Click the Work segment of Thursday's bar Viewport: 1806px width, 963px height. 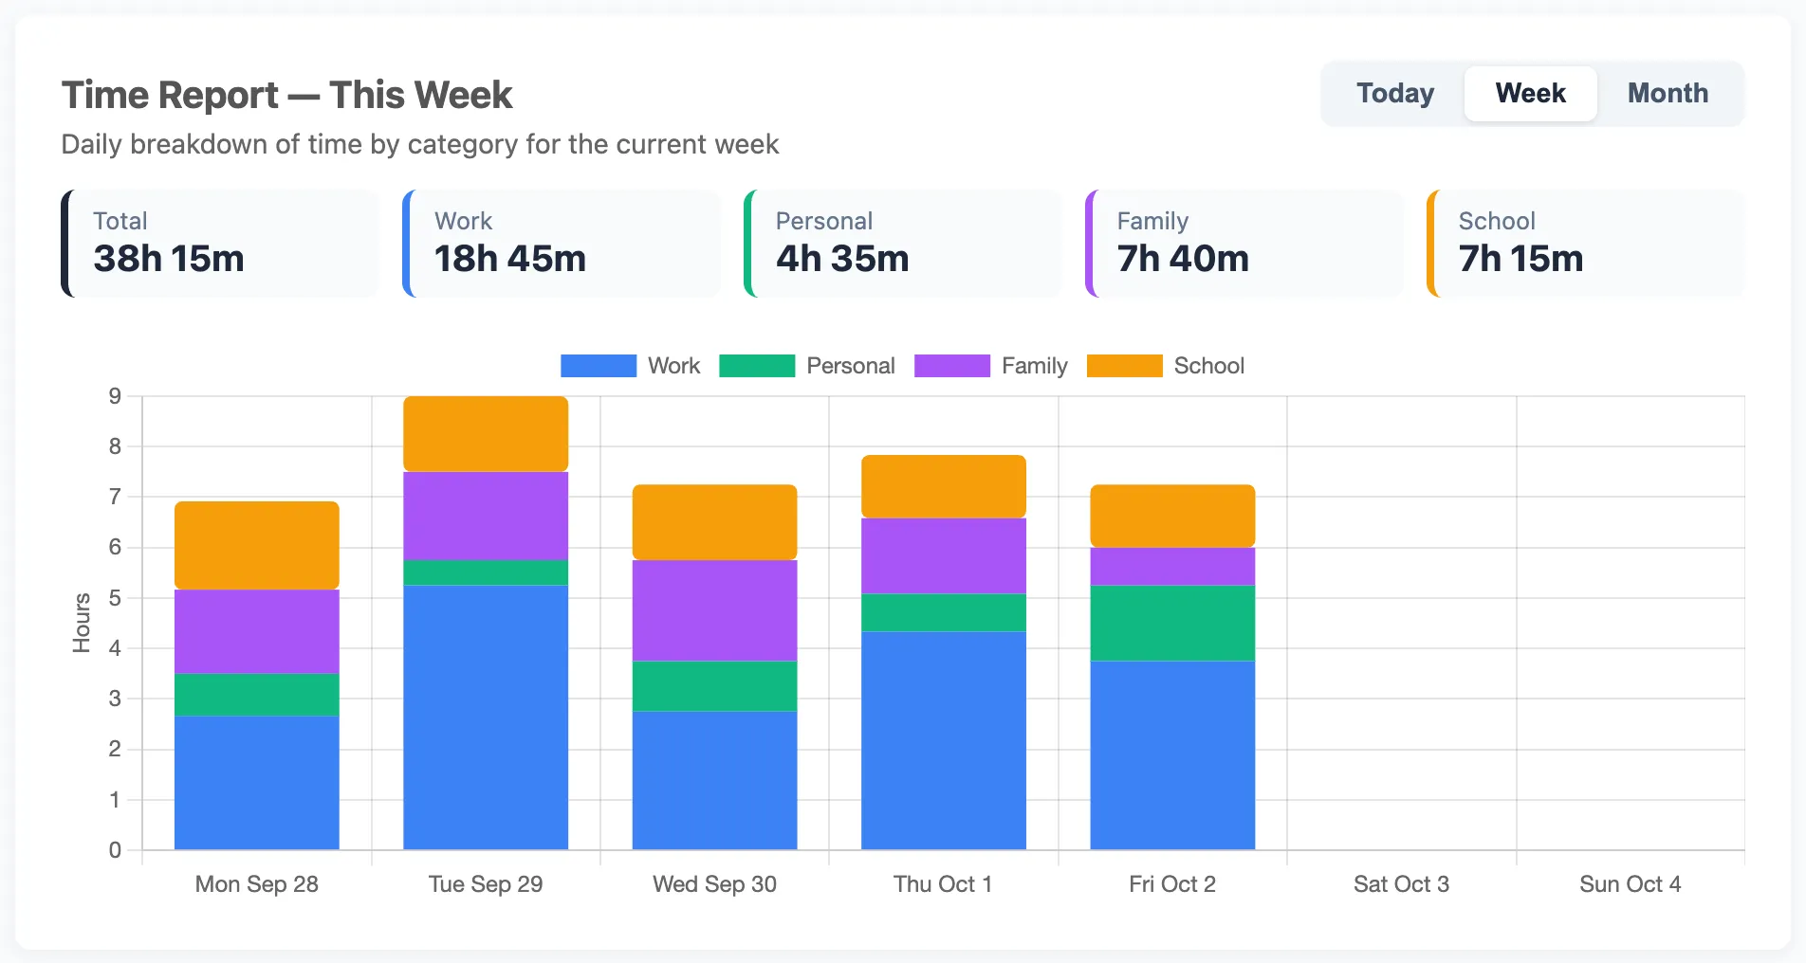coord(944,741)
